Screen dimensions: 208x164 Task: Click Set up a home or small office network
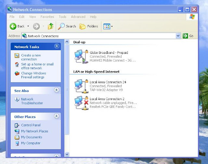37,66
